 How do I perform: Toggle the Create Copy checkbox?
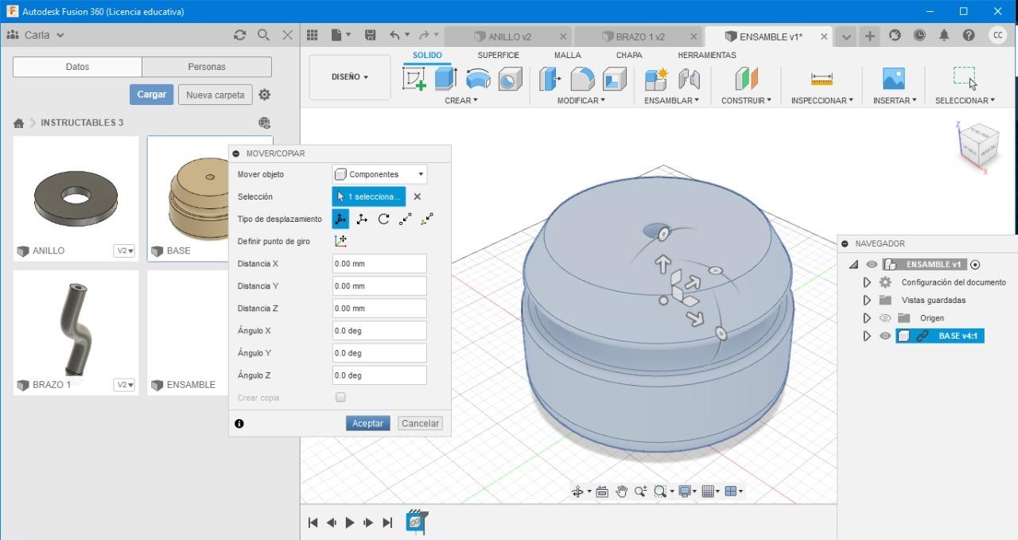point(340,397)
